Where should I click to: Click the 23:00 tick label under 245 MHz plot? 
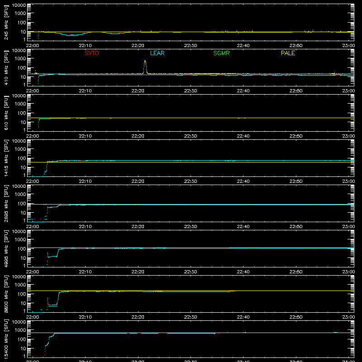(348, 46)
